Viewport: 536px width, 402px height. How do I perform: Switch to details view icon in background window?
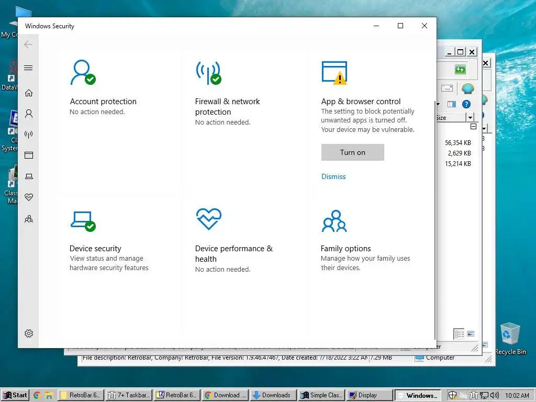[459, 334]
